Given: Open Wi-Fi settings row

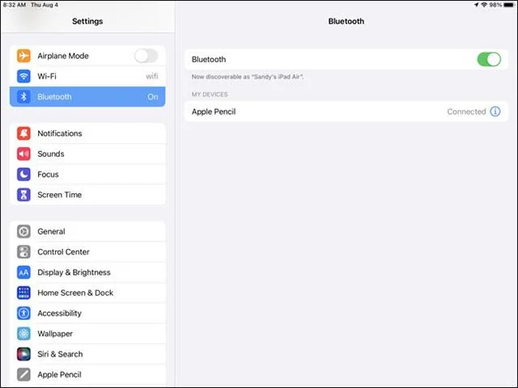Looking at the screenshot, I should tap(87, 76).
